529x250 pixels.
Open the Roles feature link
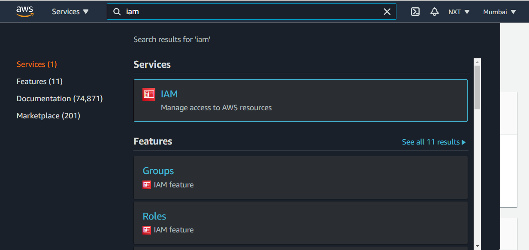[x=154, y=216]
